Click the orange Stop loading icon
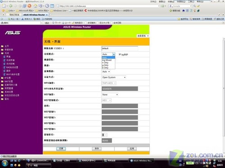This screenshot has height=168, width=225. coord(29,6)
